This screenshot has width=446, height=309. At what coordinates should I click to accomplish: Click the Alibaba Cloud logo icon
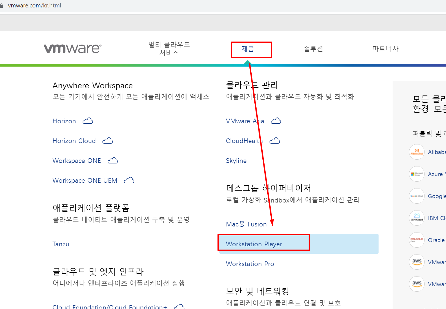coord(417,152)
